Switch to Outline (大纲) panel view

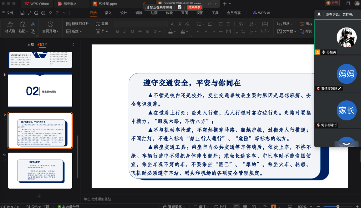pyautogui.click(x=30, y=45)
